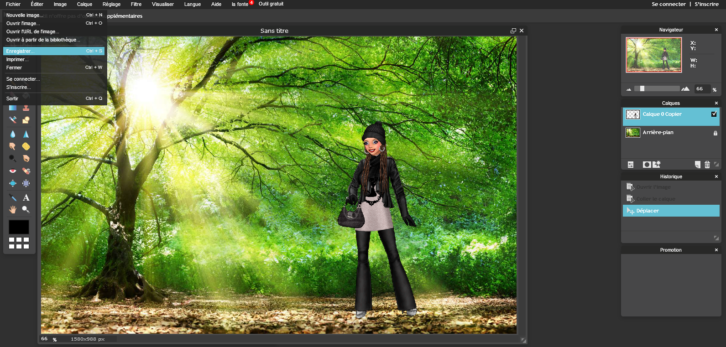726x347 pixels.
Task: Open the Éditer menu
Action: coord(37,4)
